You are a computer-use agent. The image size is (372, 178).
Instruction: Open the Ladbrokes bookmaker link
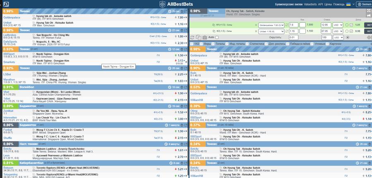click(x=10, y=35)
